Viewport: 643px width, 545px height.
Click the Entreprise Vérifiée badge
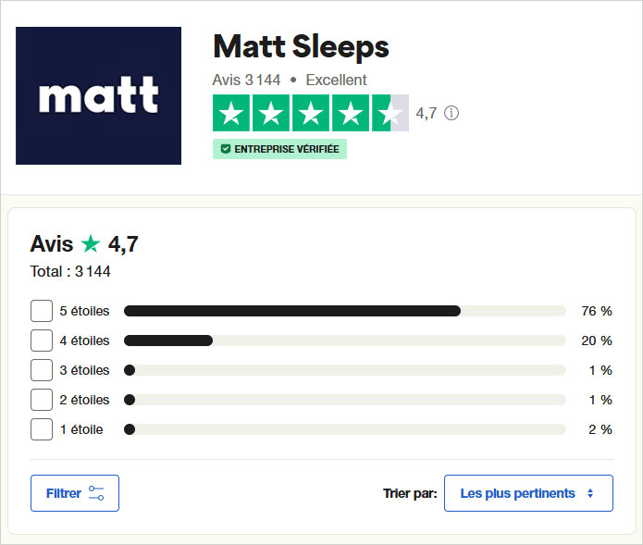pyautogui.click(x=279, y=149)
